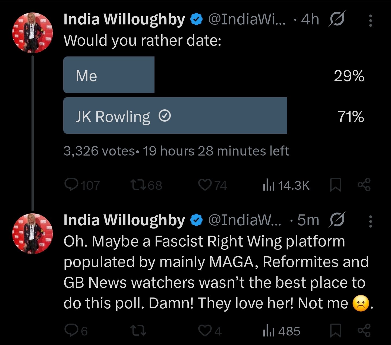View analytics for the 485-view tweet

coord(281,331)
